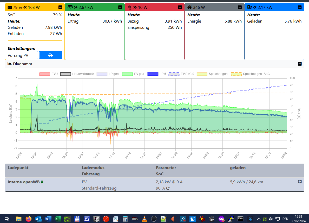Open Outlook from taskbar
The height and width of the screenshot is (223, 309).
38,219
